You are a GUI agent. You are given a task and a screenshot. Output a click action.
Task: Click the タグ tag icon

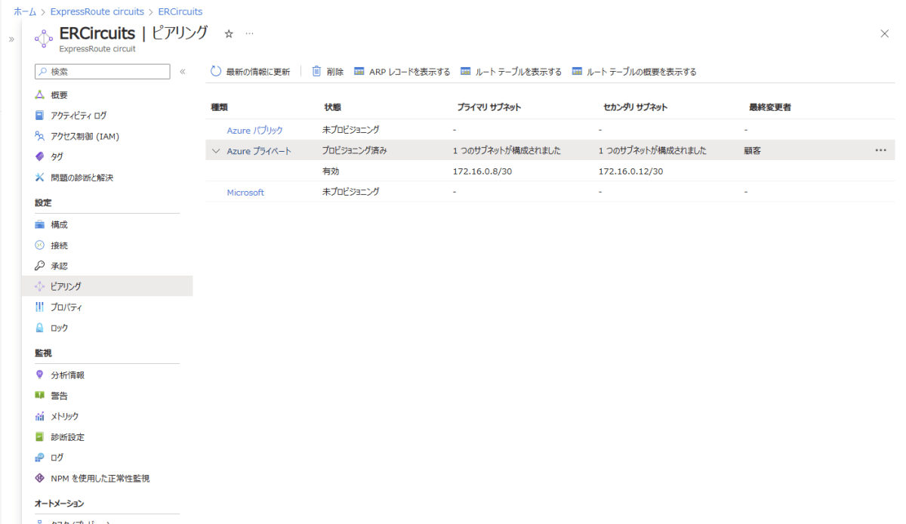pyautogui.click(x=40, y=157)
